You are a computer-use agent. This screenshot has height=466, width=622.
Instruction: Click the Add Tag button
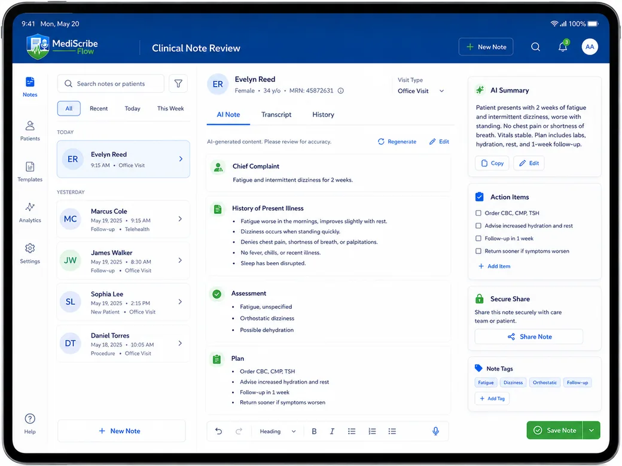tap(492, 398)
